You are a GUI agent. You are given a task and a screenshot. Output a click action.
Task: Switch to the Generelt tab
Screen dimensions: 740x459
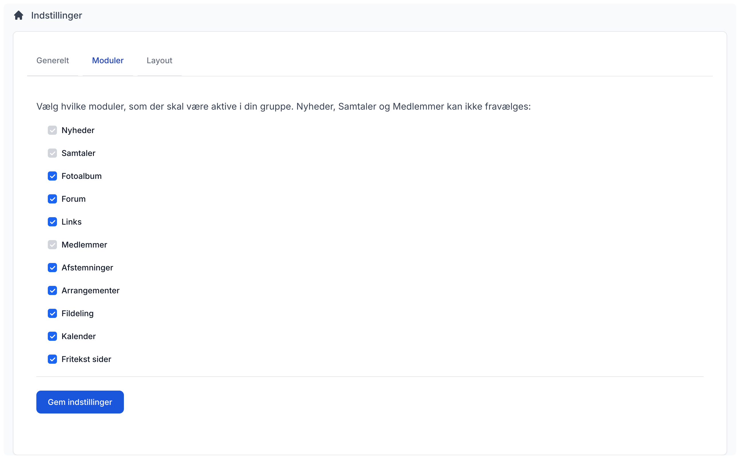pyautogui.click(x=53, y=60)
